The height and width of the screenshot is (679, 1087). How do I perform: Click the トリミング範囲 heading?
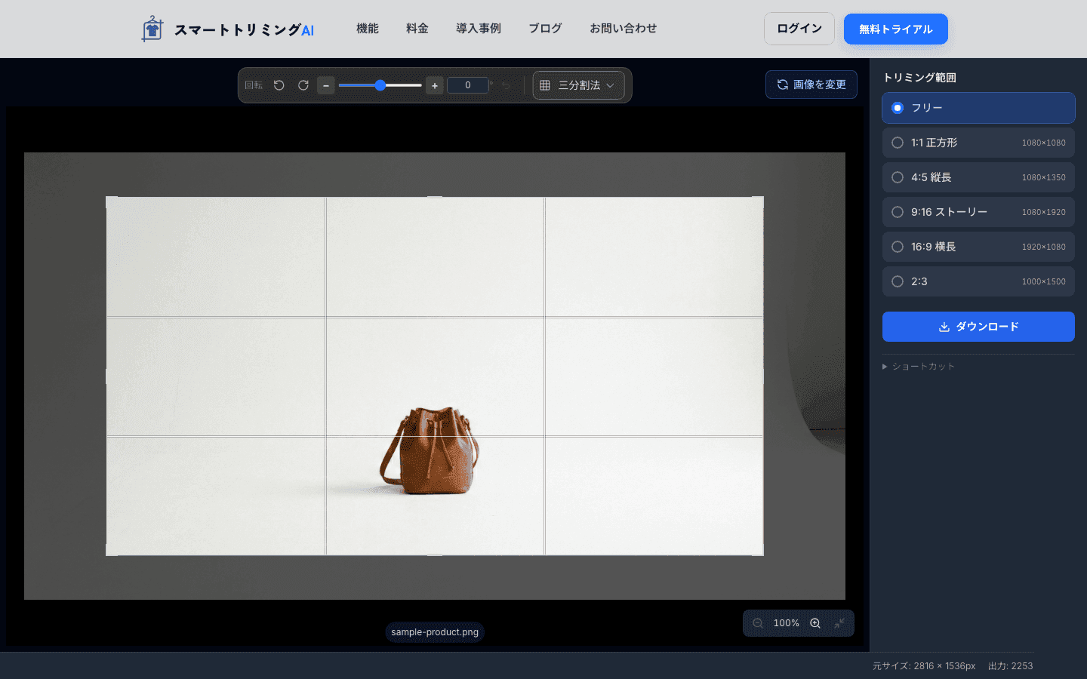point(919,78)
